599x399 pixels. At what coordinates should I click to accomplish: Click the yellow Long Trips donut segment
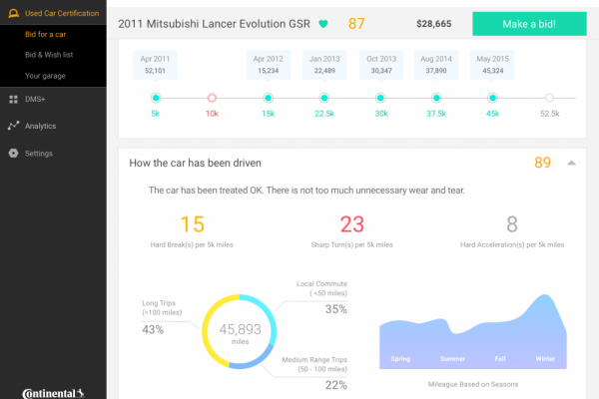point(206,331)
